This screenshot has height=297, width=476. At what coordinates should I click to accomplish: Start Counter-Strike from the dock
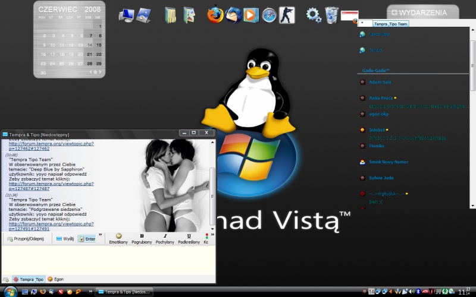click(x=287, y=15)
